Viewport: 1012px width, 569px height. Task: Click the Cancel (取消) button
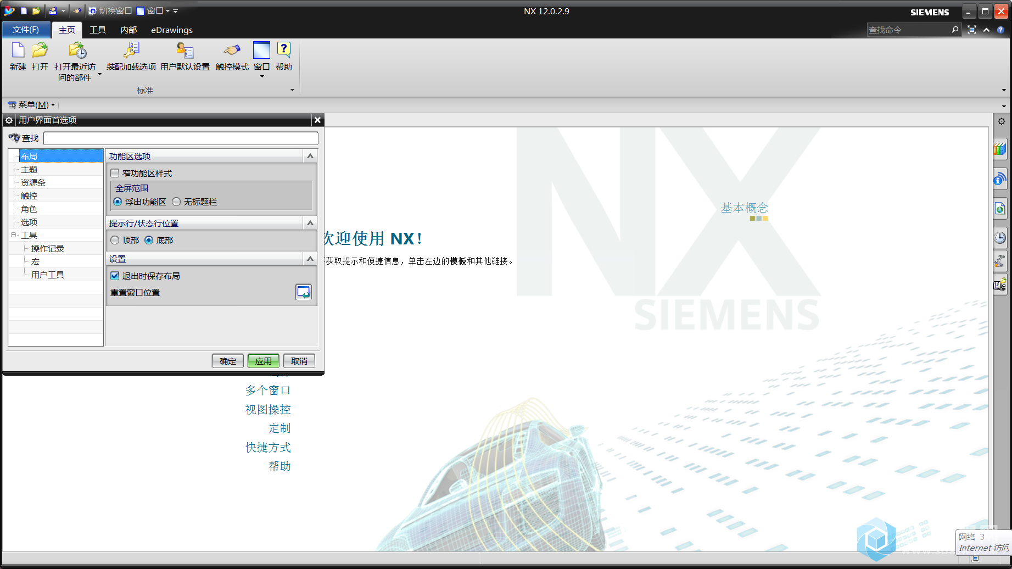[x=299, y=361]
